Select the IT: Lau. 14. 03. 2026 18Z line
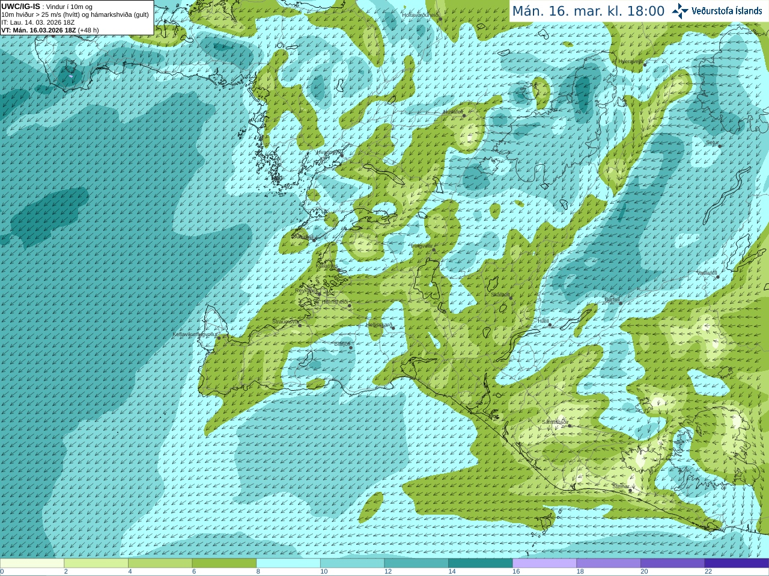 point(38,22)
